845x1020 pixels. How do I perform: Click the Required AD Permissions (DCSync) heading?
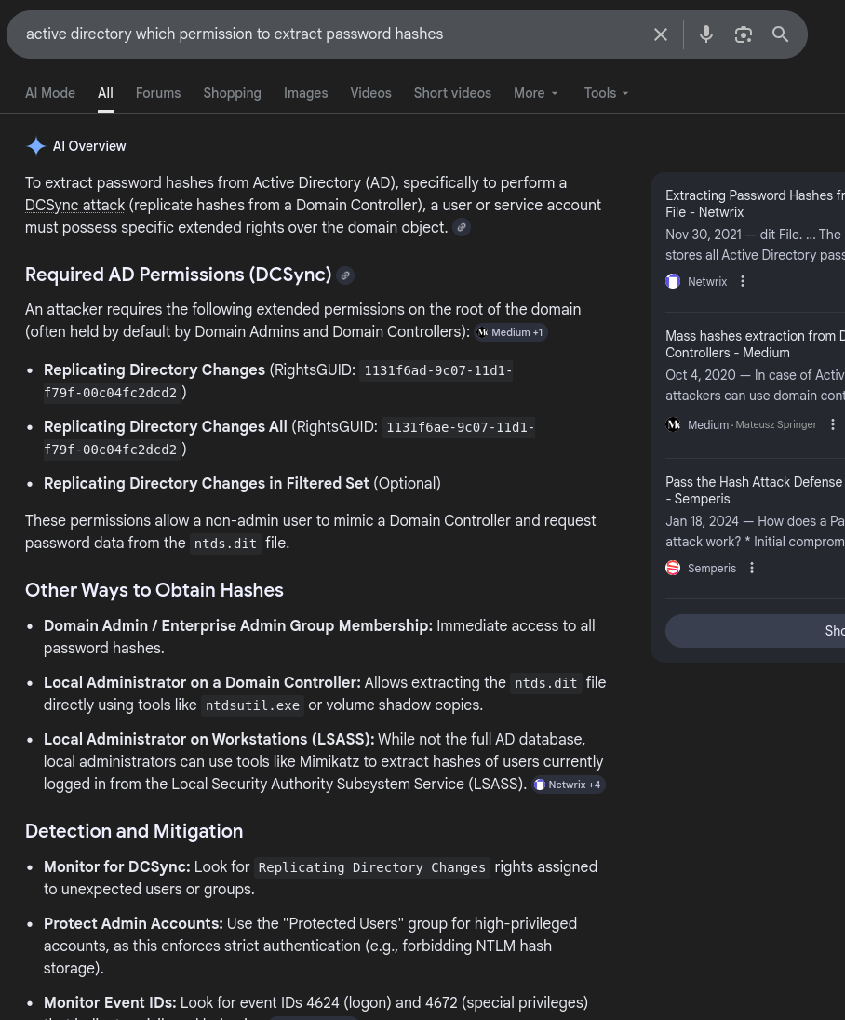[x=179, y=275]
